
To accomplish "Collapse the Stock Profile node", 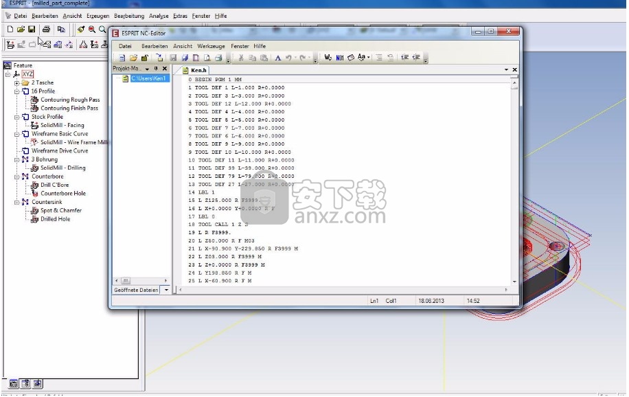I will tap(17, 117).
